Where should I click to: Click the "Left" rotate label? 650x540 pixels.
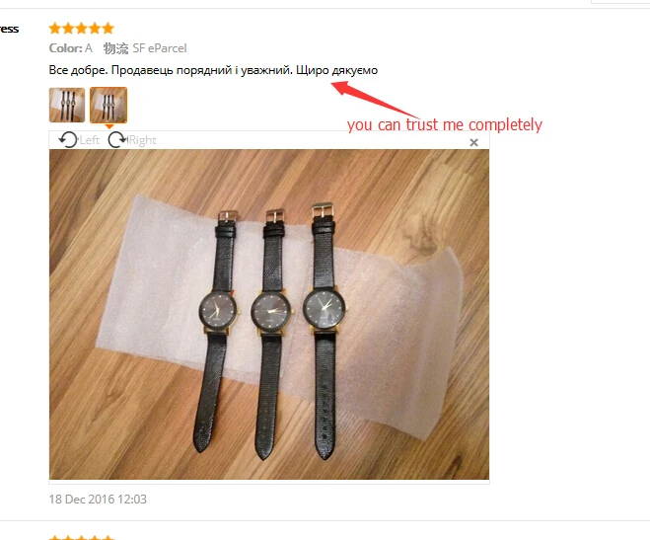pyautogui.click(x=89, y=140)
